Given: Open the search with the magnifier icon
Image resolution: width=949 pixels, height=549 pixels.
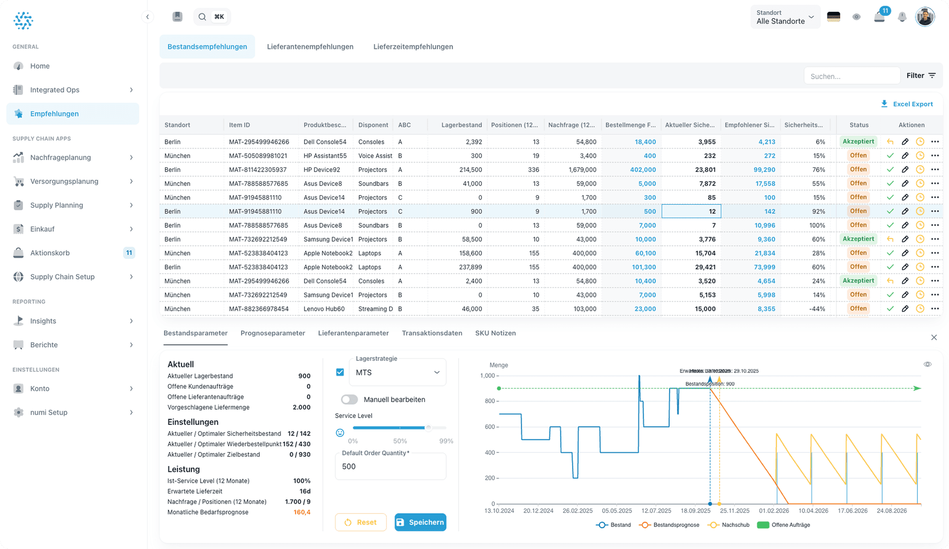Looking at the screenshot, I should tap(202, 16).
